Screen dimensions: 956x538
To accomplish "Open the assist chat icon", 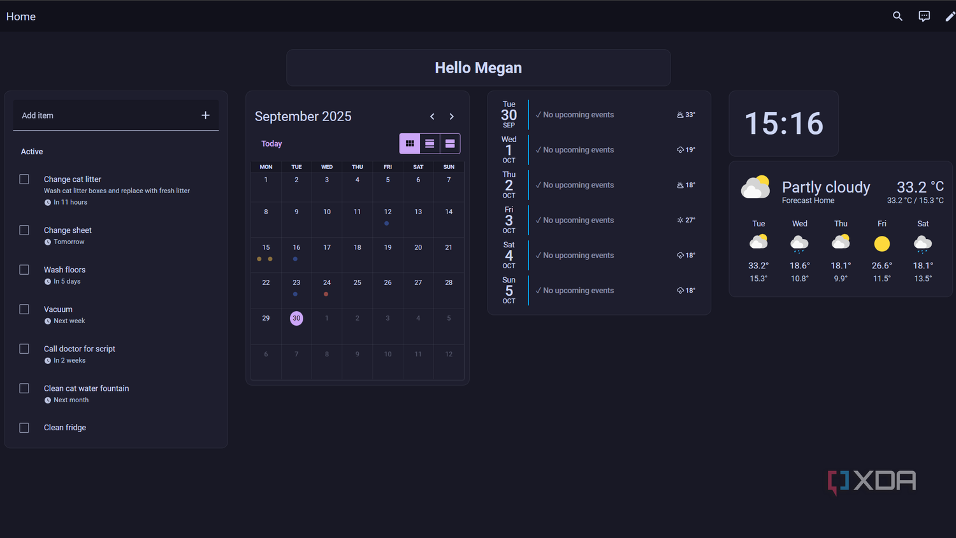I will point(924,17).
